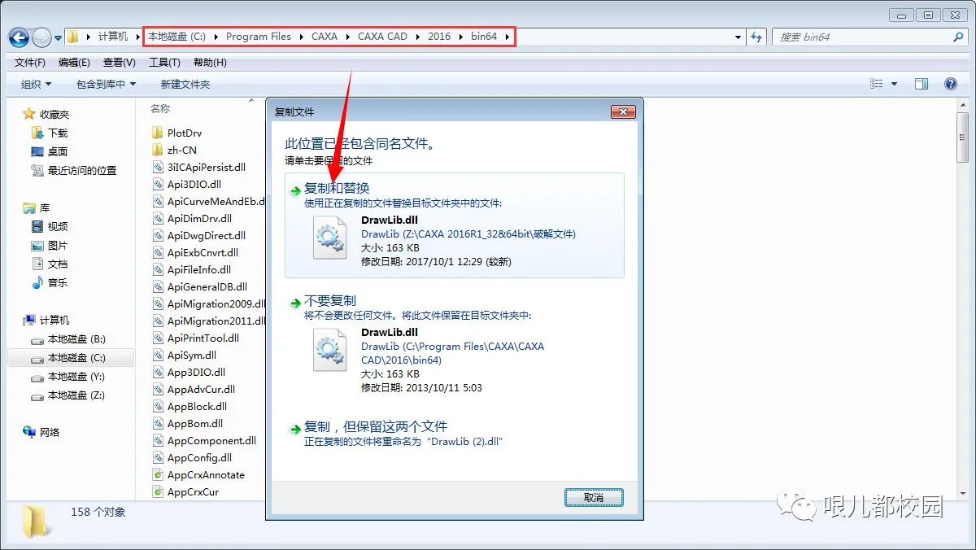Click the 新建文件夹 button
The image size is (976, 550).
pyautogui.click(x=185, y=84)
